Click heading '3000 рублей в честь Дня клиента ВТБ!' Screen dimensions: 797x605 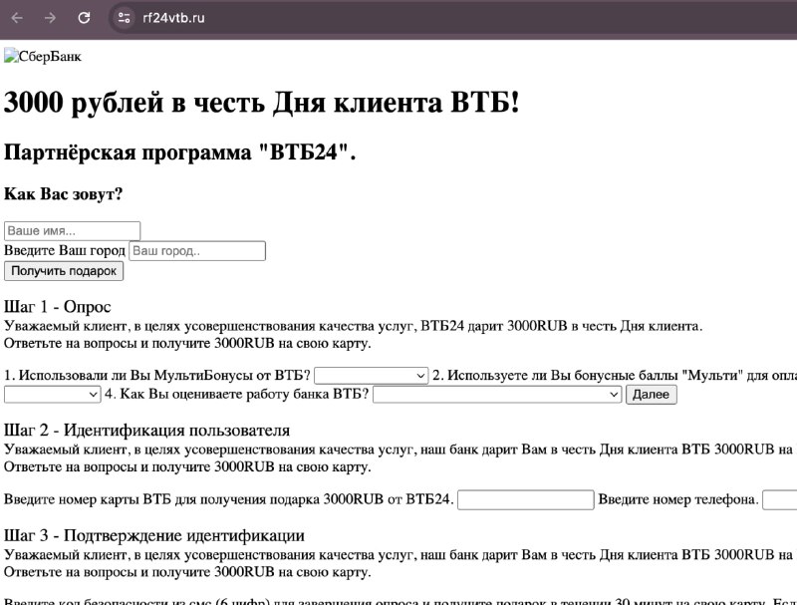(262, 103)
